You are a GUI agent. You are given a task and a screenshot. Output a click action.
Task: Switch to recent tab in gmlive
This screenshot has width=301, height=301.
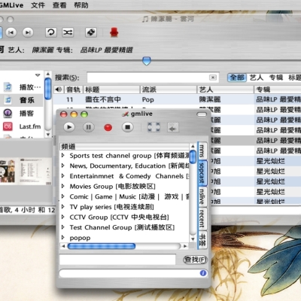pos(202,218)
